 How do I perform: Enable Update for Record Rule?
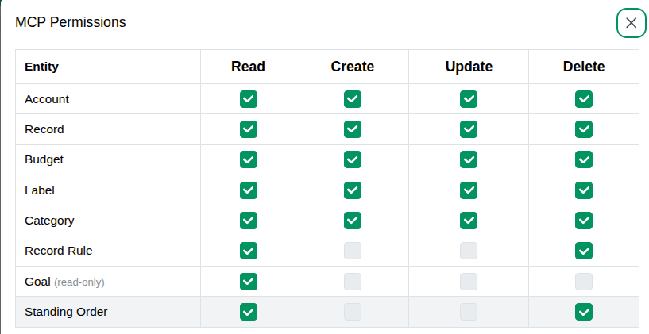pos(469,251)
